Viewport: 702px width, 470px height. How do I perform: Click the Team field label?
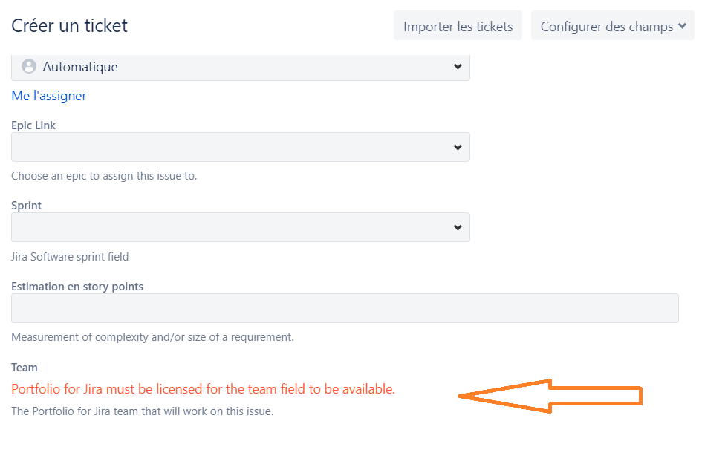pyautogui.click(x=25, y=368)
